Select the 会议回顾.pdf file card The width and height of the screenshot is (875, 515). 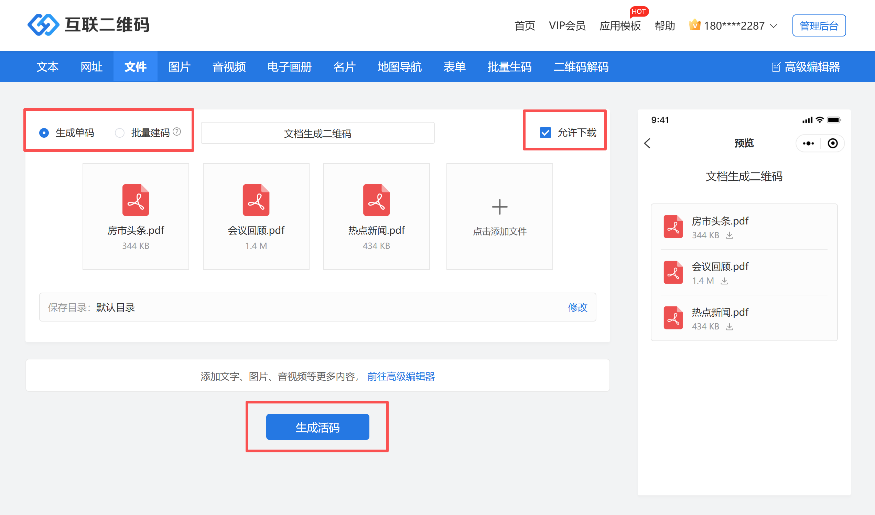(x=256, y=216)
